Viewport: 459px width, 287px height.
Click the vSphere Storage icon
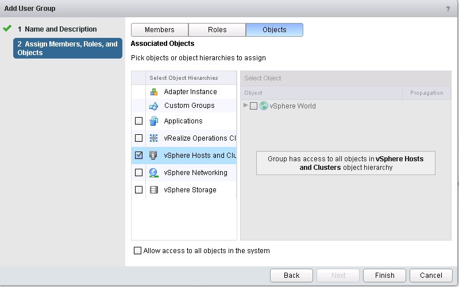pos(154,190)
